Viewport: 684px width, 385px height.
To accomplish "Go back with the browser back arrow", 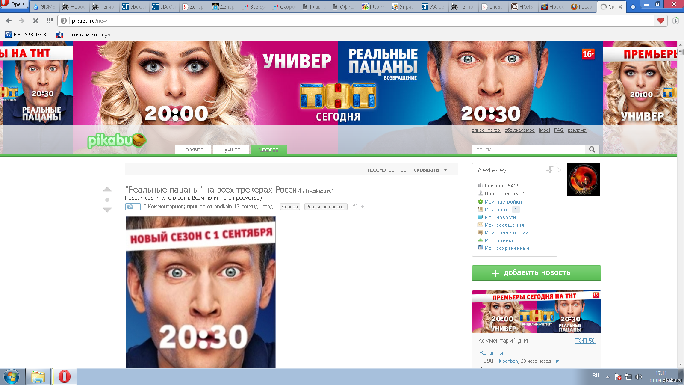I will pos(9,21).
